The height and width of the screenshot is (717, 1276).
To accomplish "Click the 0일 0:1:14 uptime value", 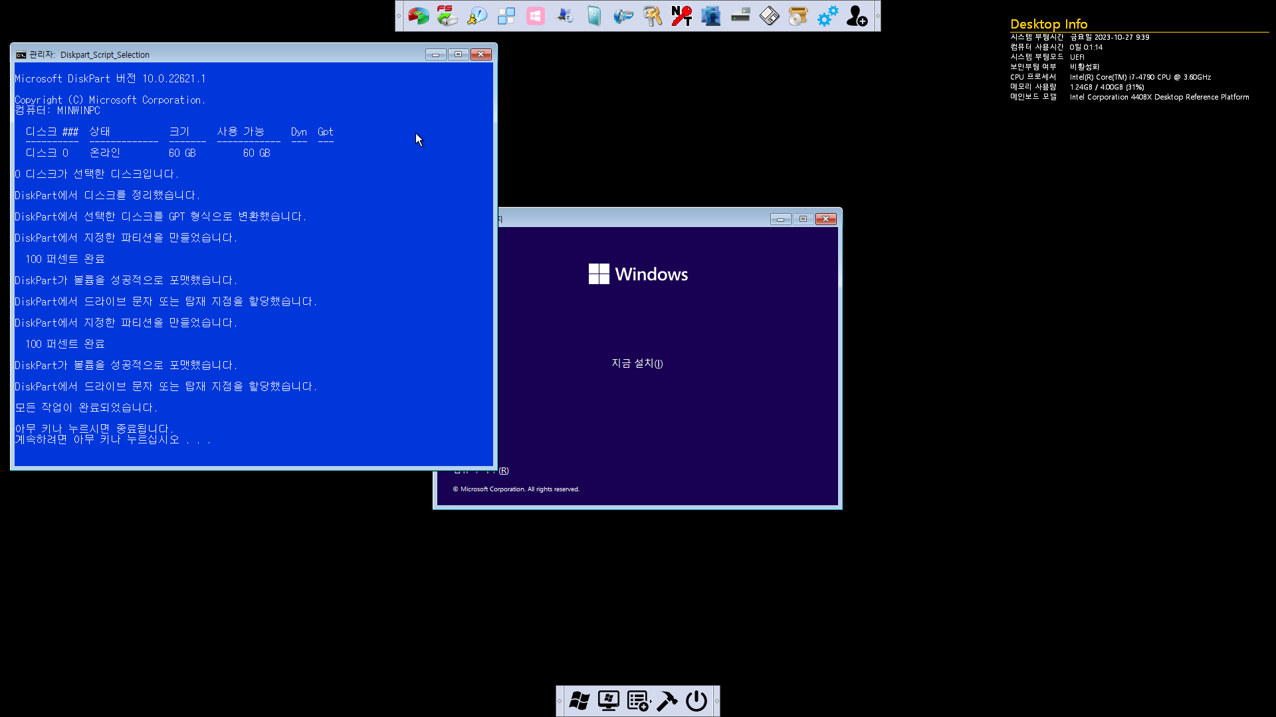I will pos(1086,47).
